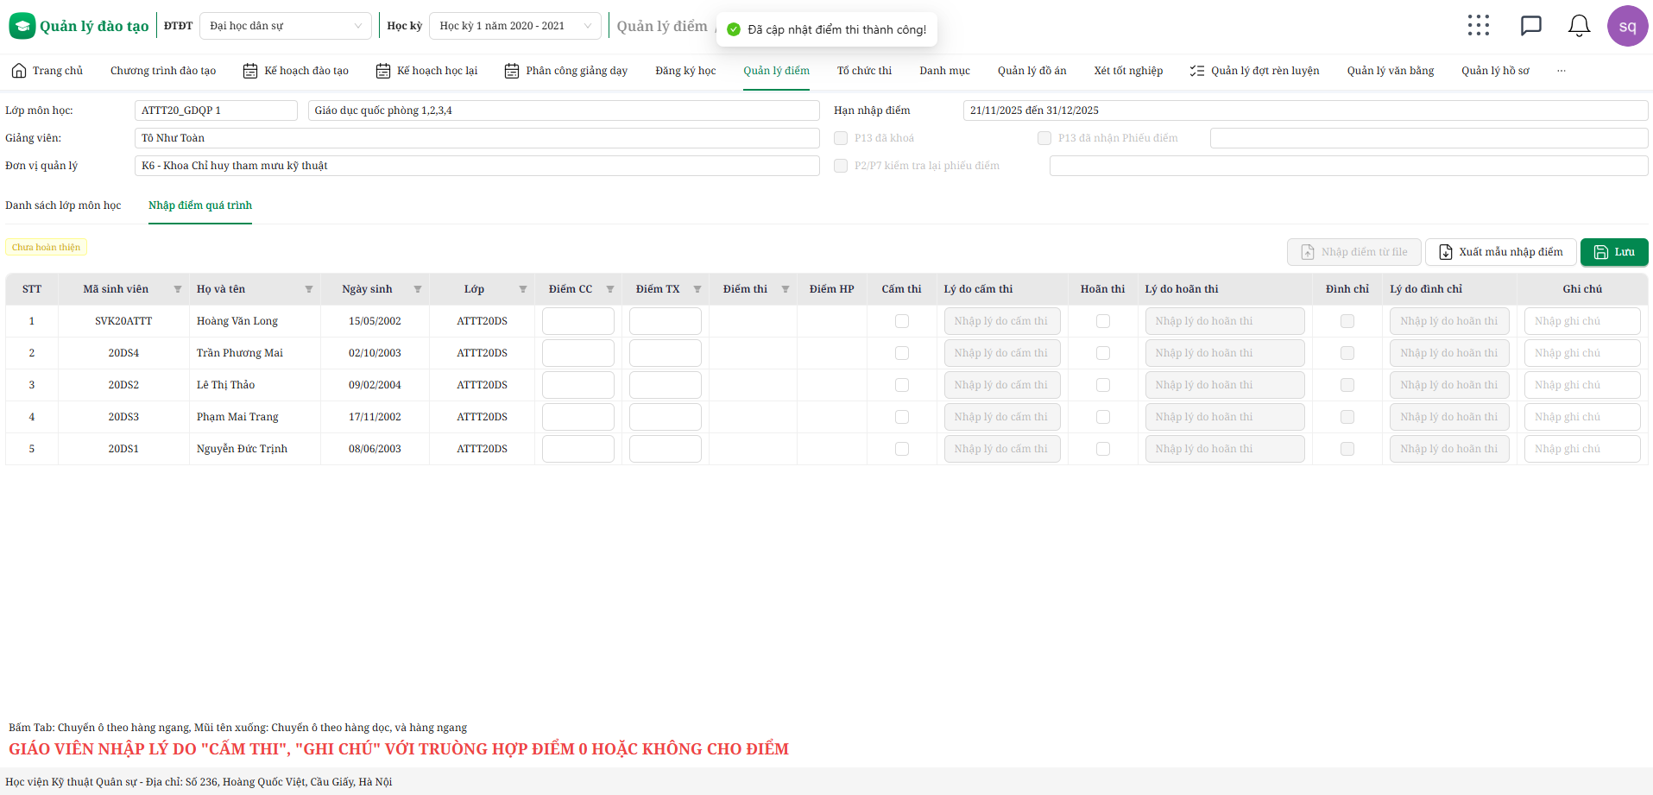Click Ghi chú input for Nguyễn Đức Trịnh

click(x=1582, y=449)
